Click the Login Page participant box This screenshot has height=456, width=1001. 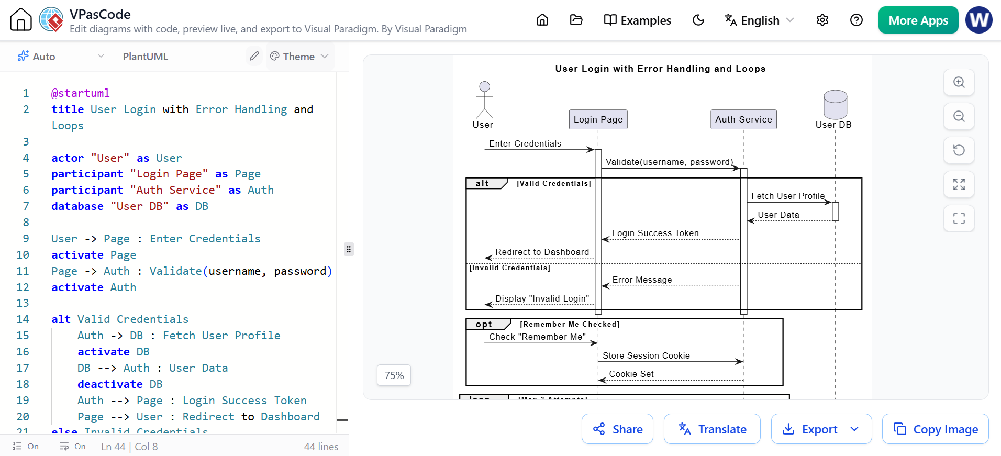pyautogui.click(x=598, y=119)
